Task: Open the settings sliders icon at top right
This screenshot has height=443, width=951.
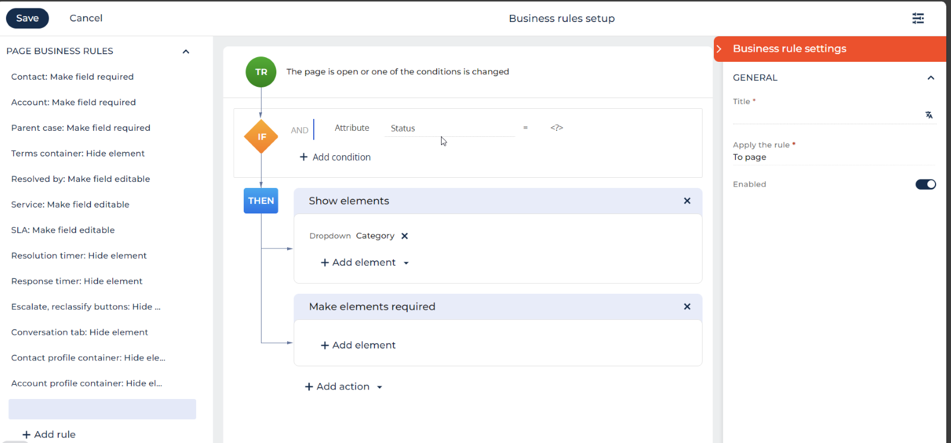Action: point(918,18)
